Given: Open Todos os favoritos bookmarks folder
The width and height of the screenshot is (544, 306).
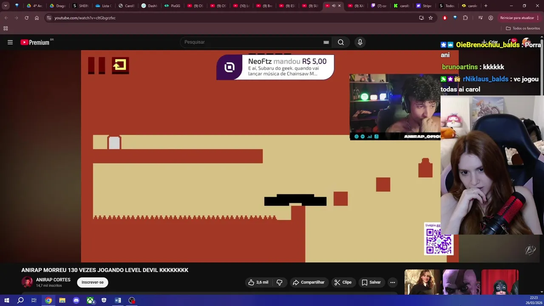Looking at the screenshot, I should [523, 28].
